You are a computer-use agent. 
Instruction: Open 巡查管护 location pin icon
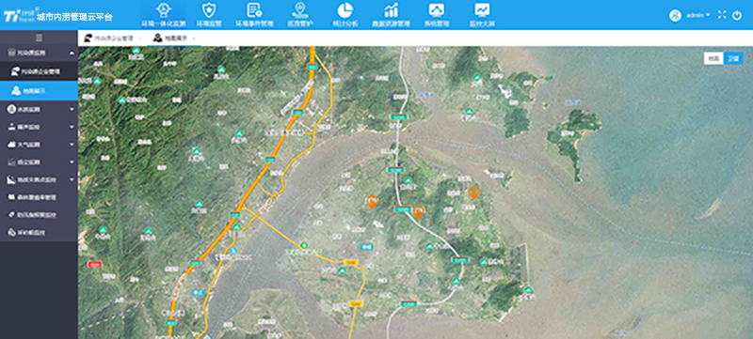point(299,9)
